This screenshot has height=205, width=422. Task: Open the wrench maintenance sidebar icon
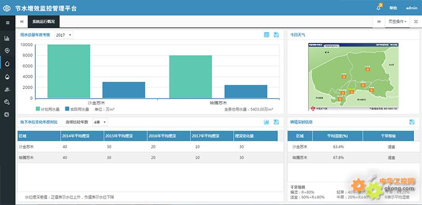7,102
